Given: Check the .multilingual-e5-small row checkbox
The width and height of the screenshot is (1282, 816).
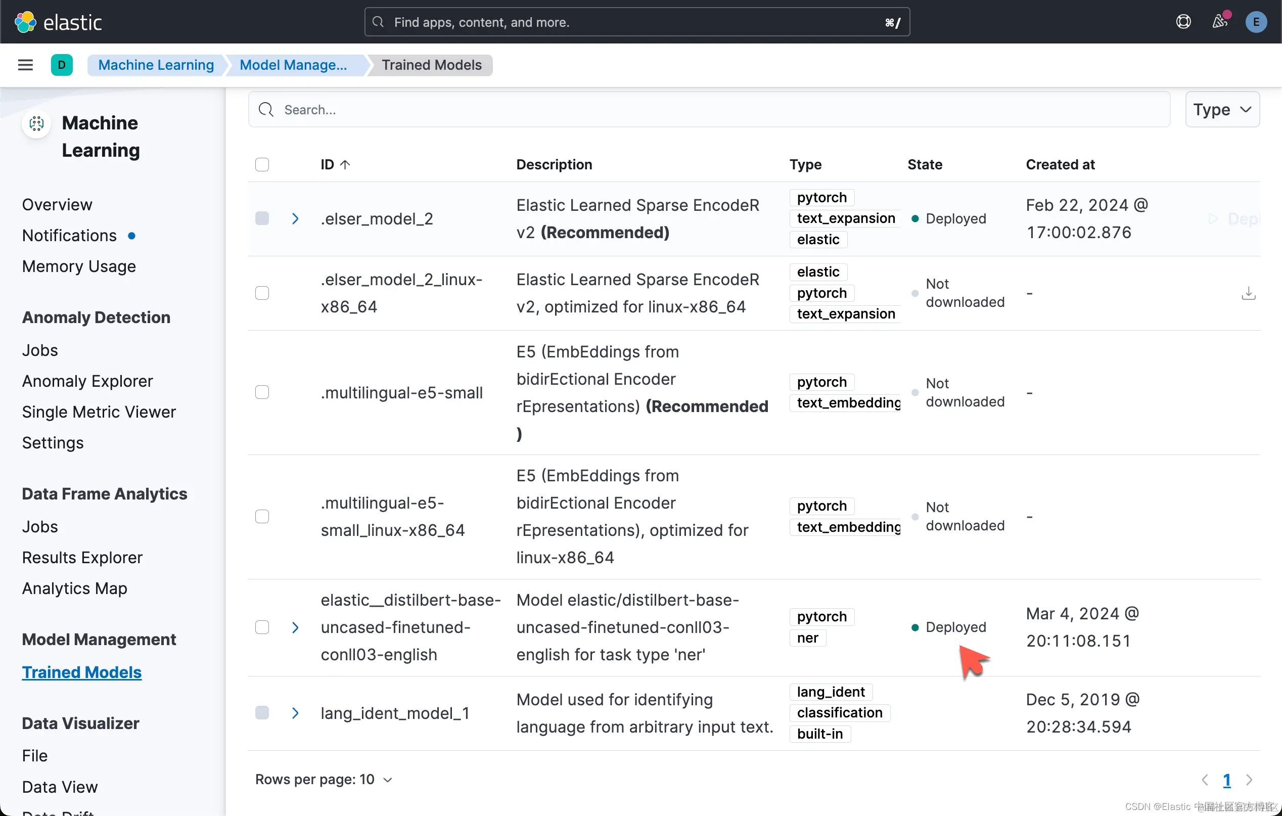Looking at the screenshot, I should point(262,392).
